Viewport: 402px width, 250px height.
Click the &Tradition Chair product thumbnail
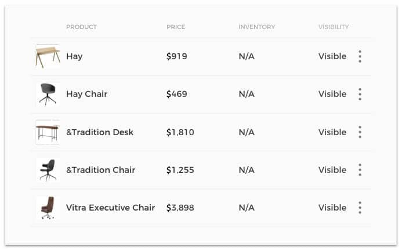coord(48,170)
